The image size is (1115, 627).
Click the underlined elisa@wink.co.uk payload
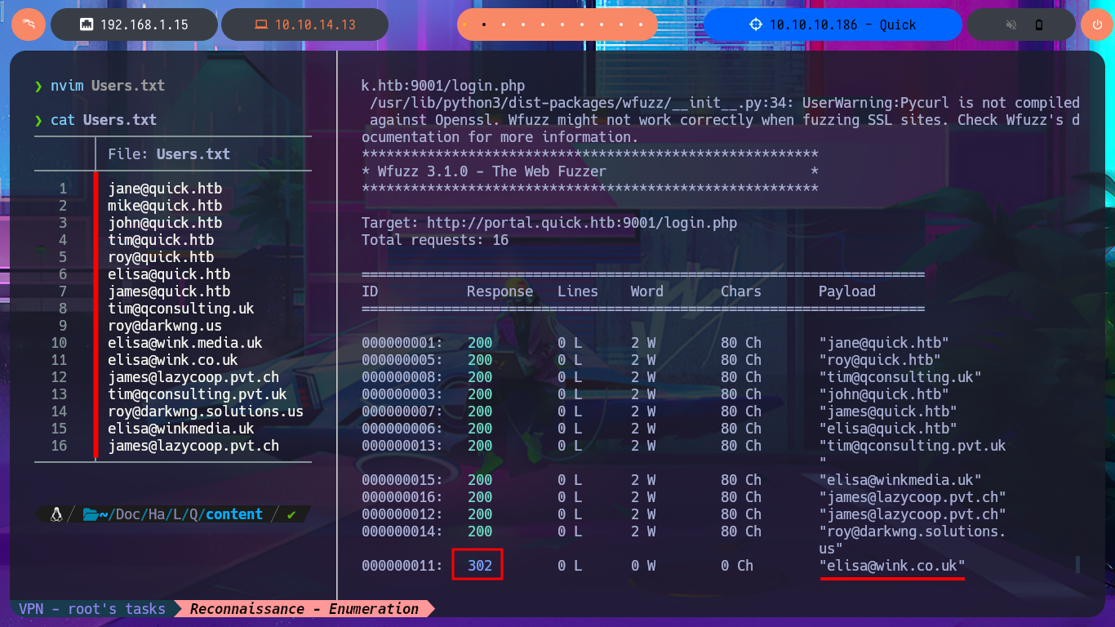pos(891,565)
